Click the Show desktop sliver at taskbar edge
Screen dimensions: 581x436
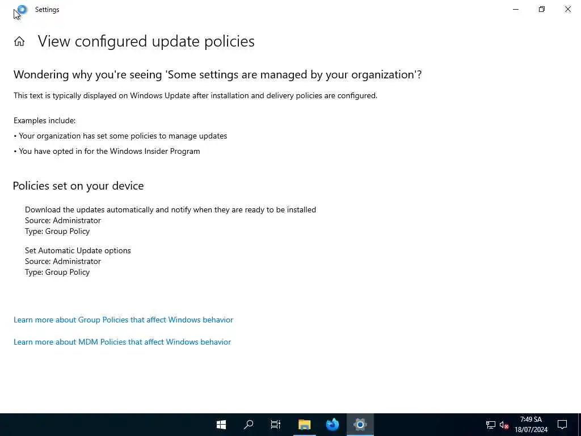pos(579,425)
